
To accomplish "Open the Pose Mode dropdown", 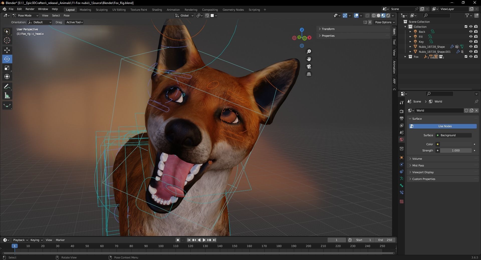I will [x=25, y=15].
